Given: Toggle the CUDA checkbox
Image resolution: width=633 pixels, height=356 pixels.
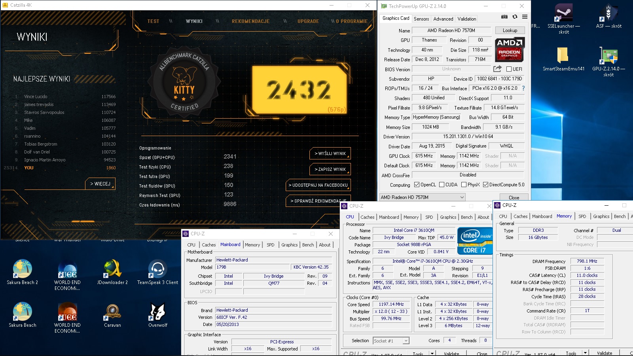Looking at the screenshot, I should pyautogui.click(x=442, y=185).
